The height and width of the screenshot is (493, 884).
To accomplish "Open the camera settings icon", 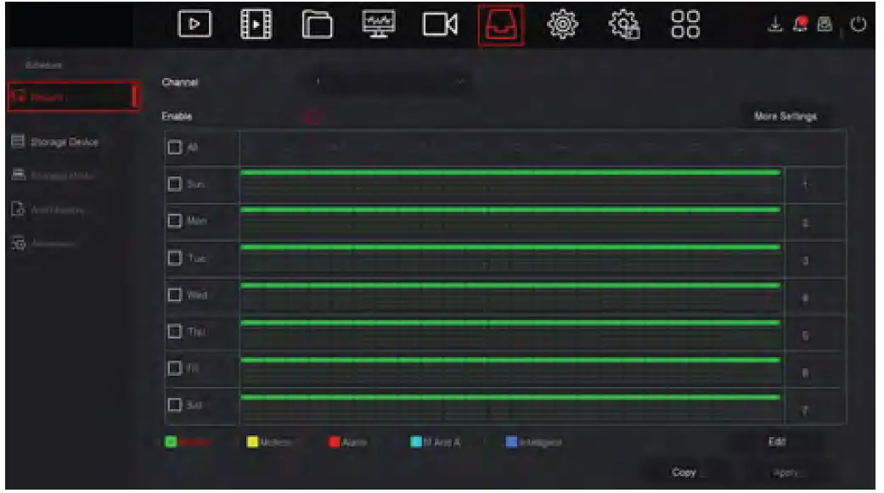I will (x=440, y=25).
